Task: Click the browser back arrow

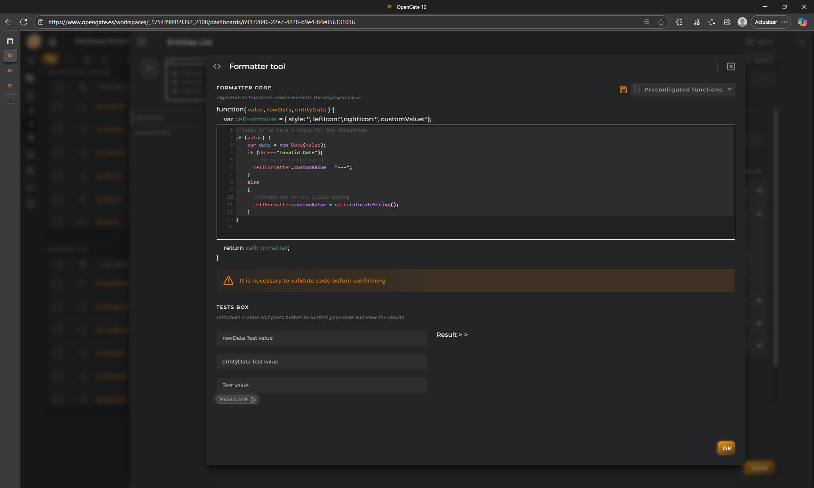Action: coord(8,22)
